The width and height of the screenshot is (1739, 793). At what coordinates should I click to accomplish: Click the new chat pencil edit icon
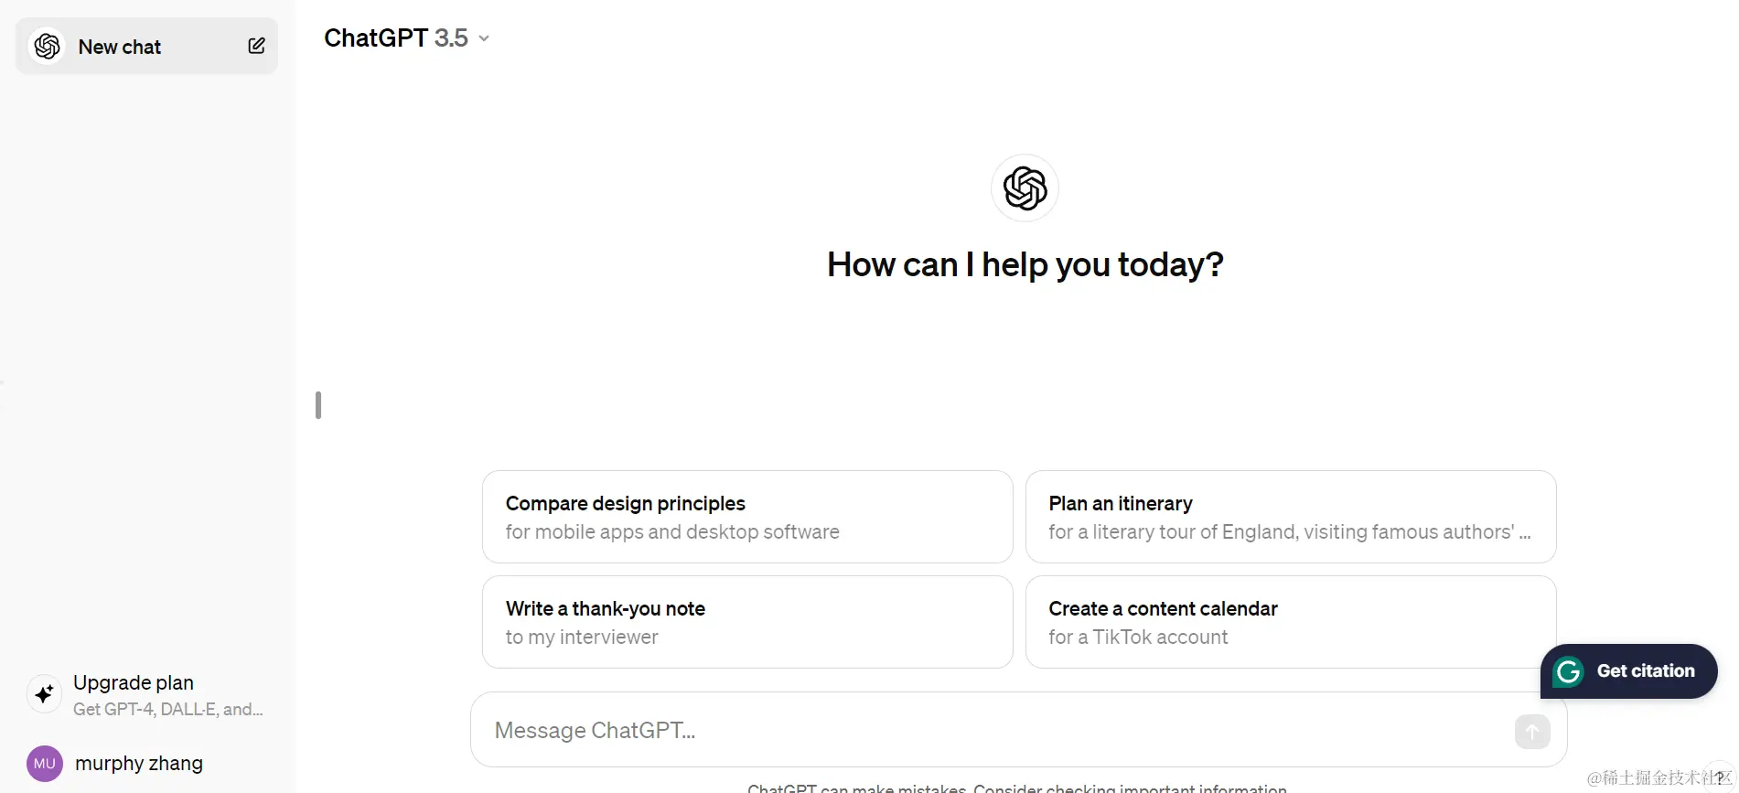click(256, 46)
